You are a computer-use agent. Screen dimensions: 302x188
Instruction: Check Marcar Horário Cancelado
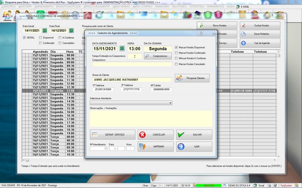(x=176, y=64)
